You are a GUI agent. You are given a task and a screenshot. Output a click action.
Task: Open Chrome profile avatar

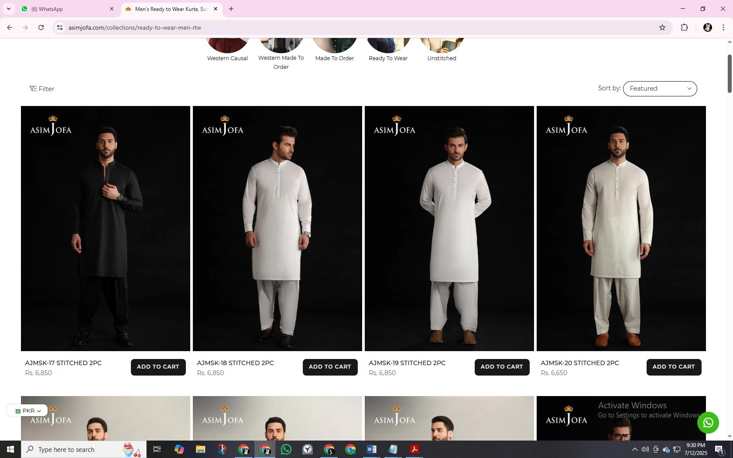708,27
